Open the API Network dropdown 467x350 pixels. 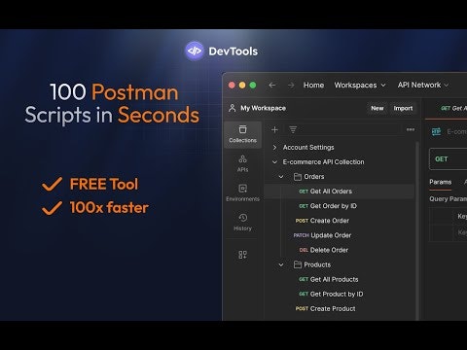tap(423, 85)
